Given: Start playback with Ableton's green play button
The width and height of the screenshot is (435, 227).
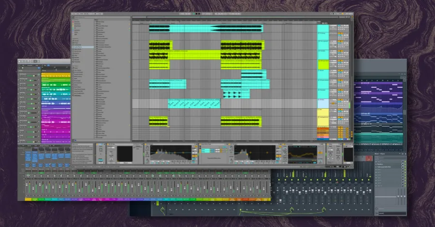Looking at the screenshot, I should point(194,14).
